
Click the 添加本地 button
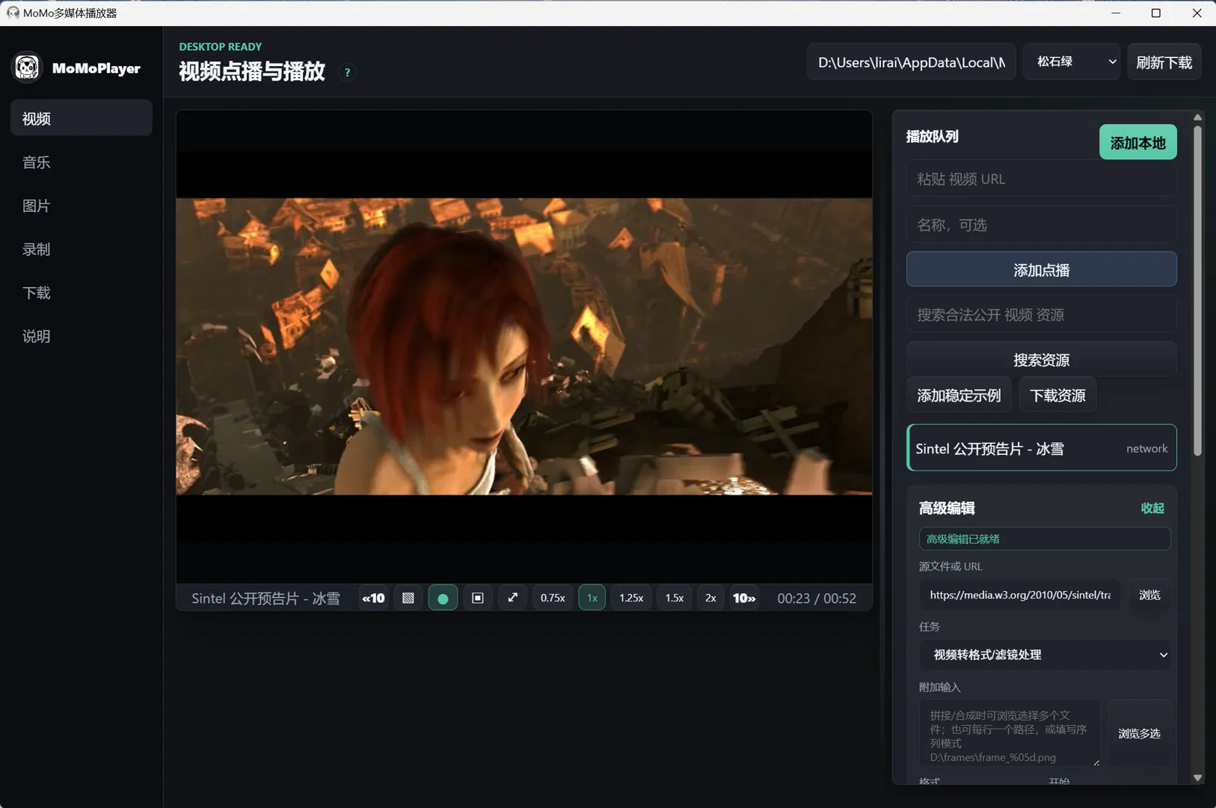(x=1137, y=142)
